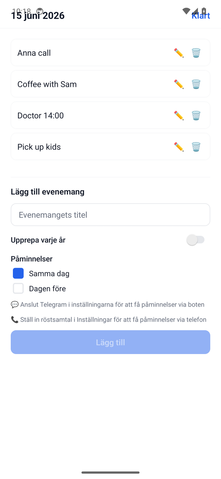
Task: Open the Pick up kids entry
Action: click(x=110, y=146)
